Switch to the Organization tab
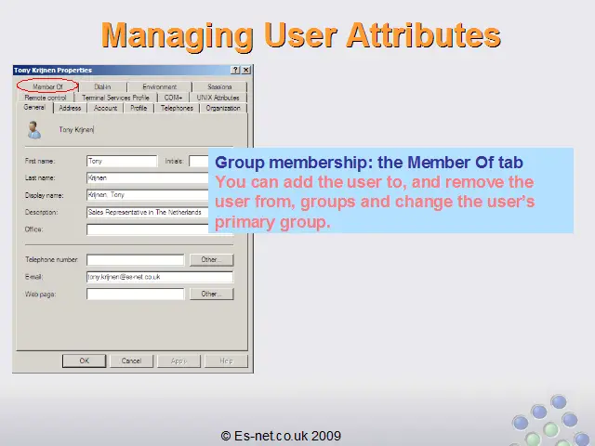 click(223, 108)
